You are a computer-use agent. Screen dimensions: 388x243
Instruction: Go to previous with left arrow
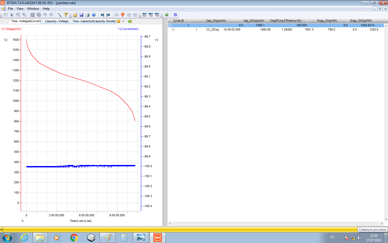102,15
